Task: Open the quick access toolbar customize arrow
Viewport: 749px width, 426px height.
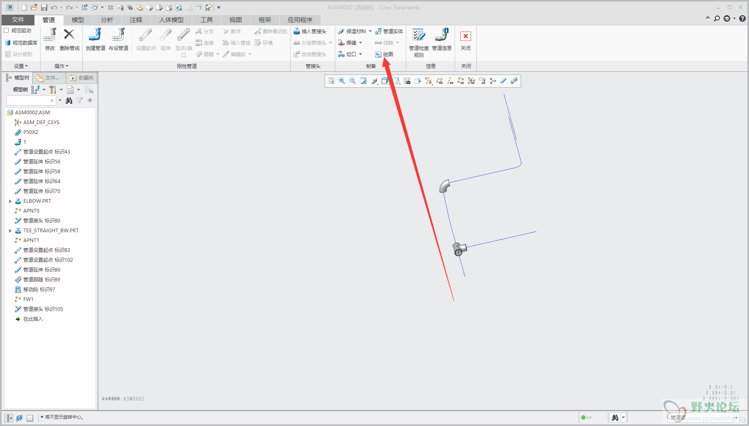Action: [219, 7]
